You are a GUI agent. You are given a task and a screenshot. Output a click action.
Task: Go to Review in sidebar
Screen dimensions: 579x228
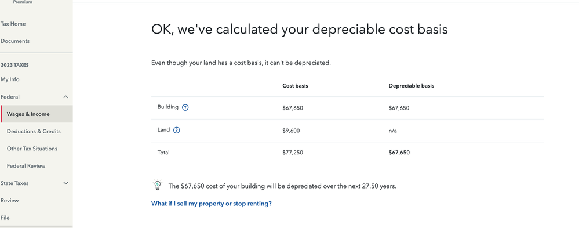point(10,200)
